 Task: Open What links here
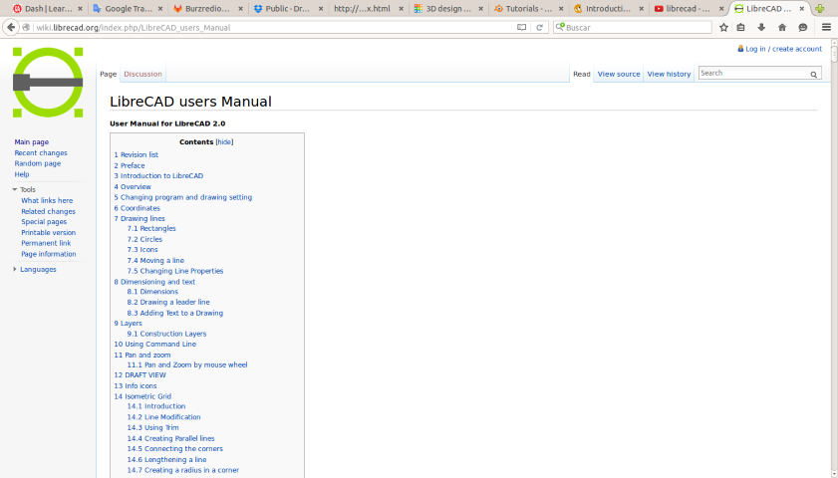[x=47, y=201]
